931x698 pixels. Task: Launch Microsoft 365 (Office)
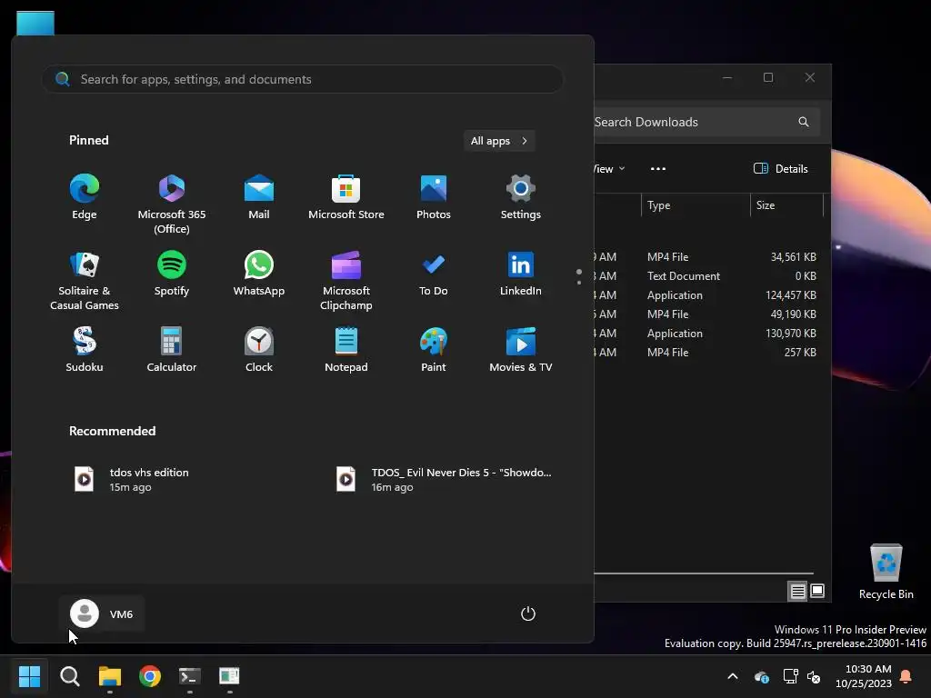click(x=172, y=204)
